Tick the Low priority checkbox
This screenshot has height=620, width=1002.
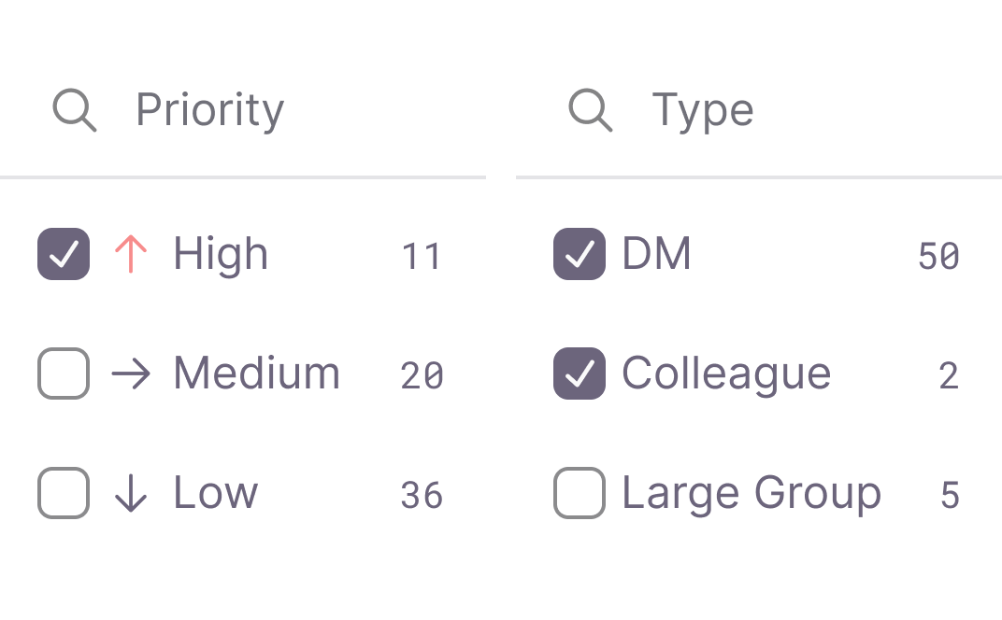64,493
